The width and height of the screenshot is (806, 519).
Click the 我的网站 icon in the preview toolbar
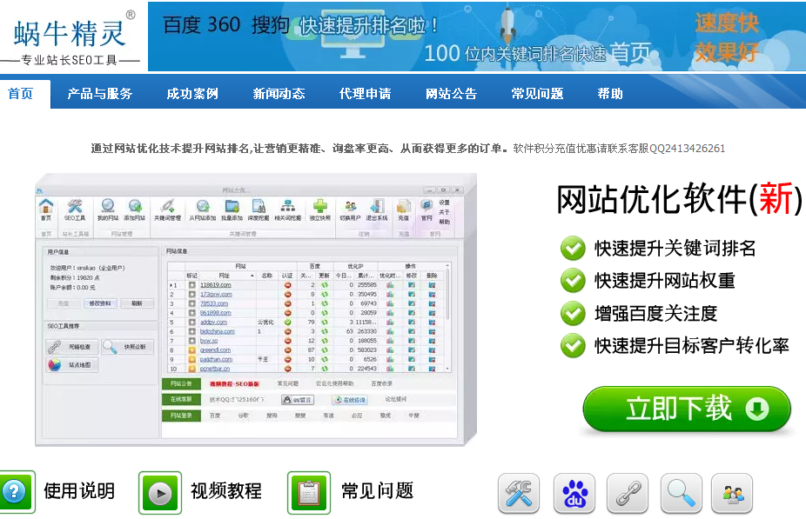coord(108,210)
